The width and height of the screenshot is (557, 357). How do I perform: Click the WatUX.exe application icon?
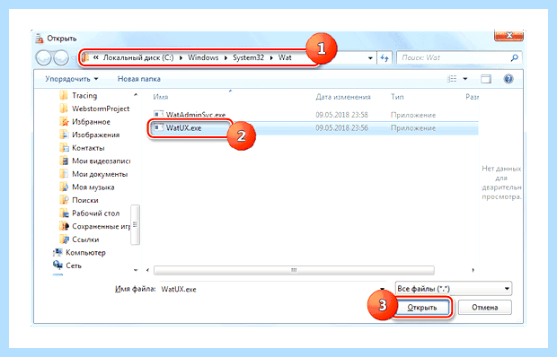(x=158, y=127)
